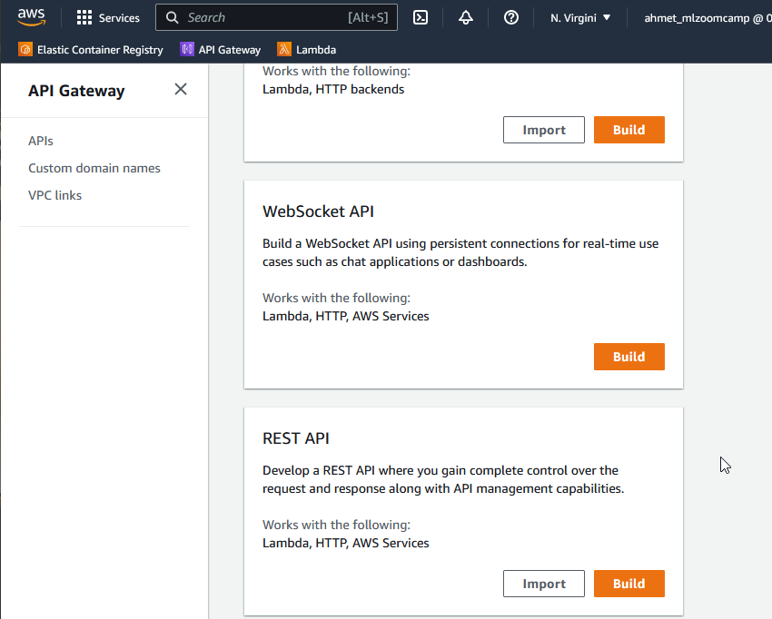This screenshot has width=772, height=619.
Task: Click the Services label
Action: (x=119, y=18)
